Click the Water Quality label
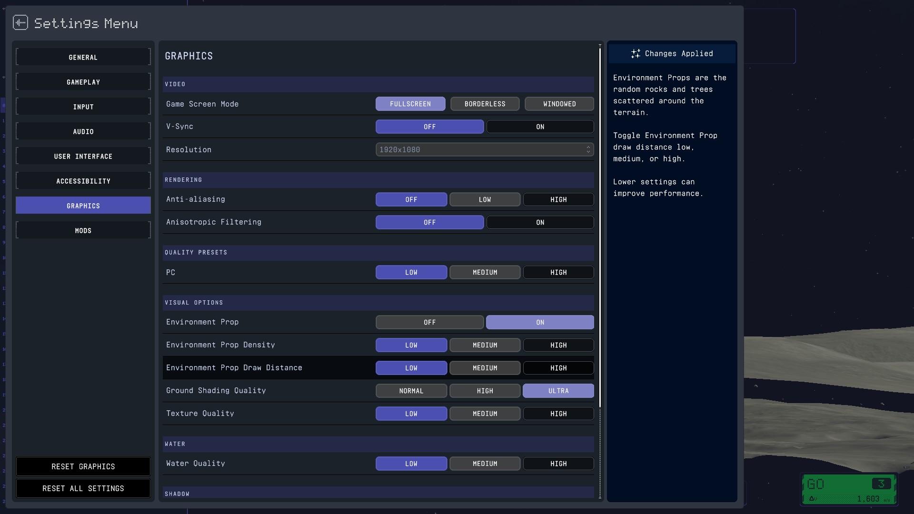Screen dimensions: 914x514 196,464
